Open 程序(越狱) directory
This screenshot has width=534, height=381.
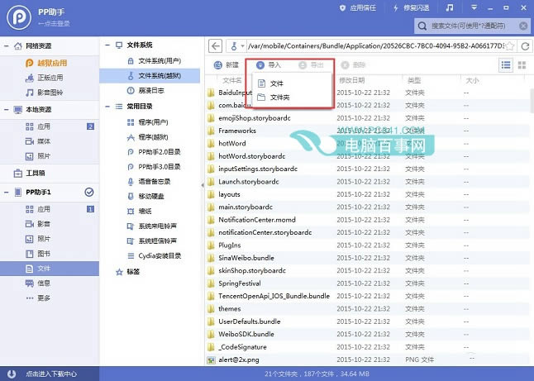click(147, 137)
